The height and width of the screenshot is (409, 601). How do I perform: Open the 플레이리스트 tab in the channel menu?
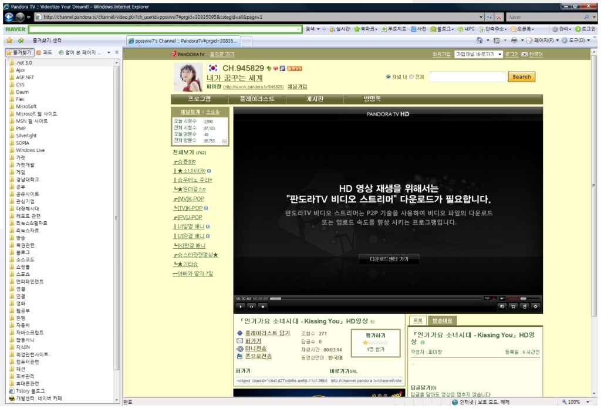point(257,99)
